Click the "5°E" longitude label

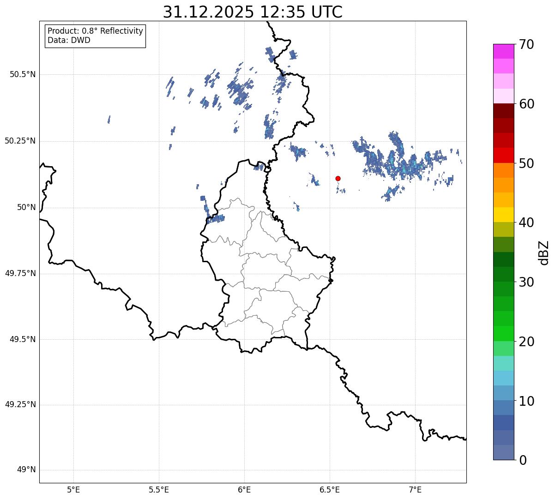(x=73, y=489)
